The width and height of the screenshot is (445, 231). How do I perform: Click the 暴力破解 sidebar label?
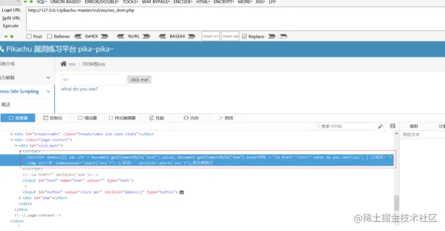[7, 78]
